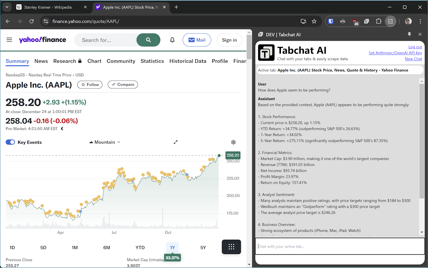Open the Bitwarden shield extension
The image size is (428, 268).
[x=331, y=21]
